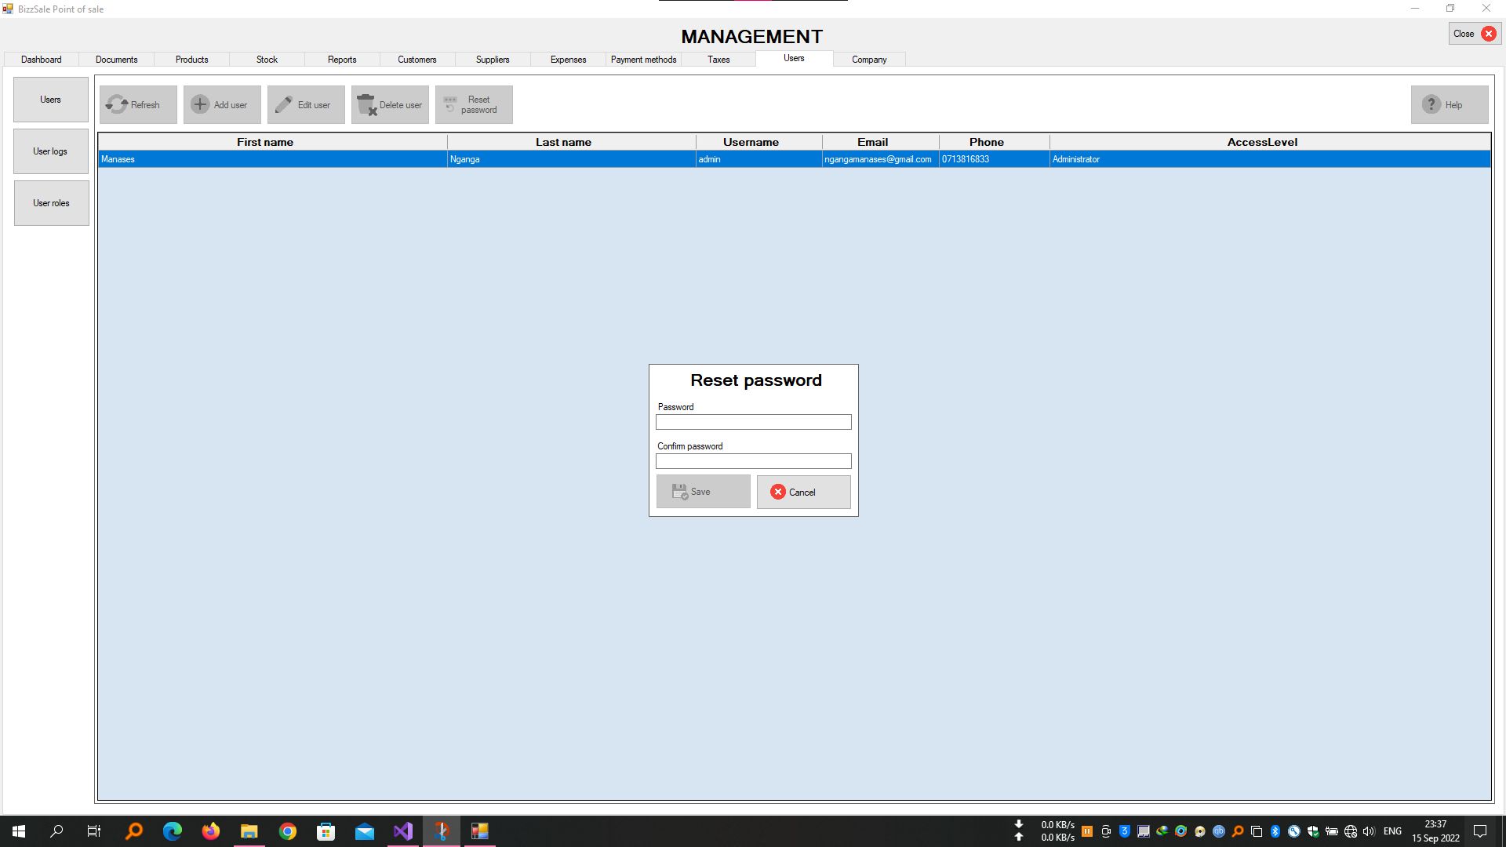This screenshot has width=1506, height=847.
Task: Go to the Company tab
Action: pos(869,60)
